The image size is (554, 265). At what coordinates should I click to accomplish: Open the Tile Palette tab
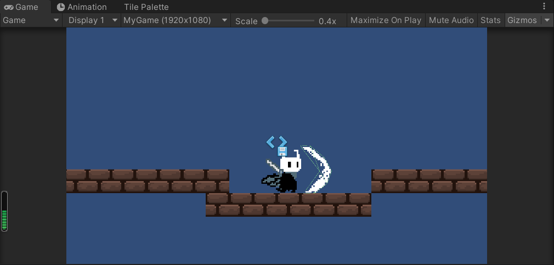click(x=146, y=7)
